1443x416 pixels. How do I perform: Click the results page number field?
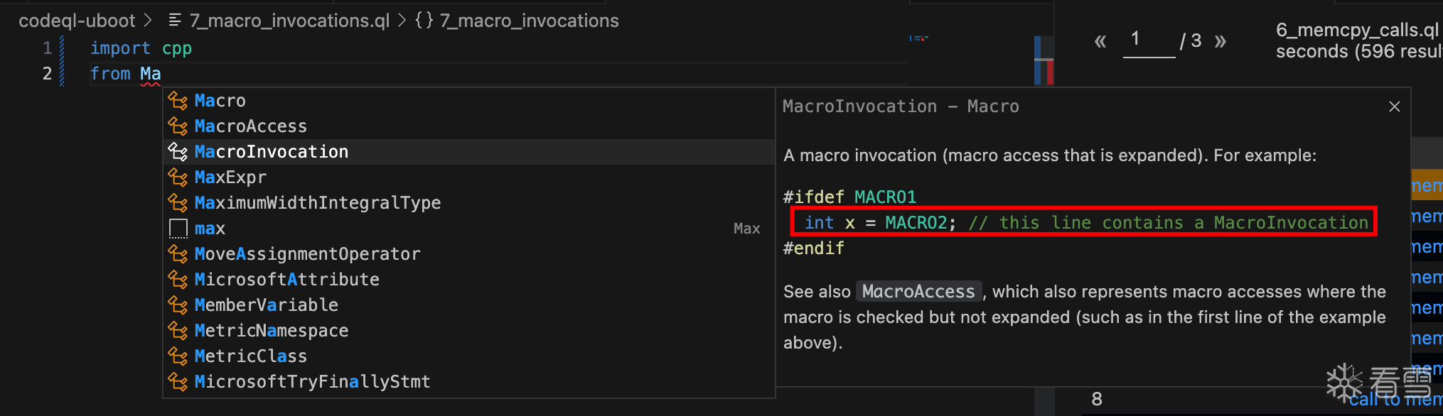pos(1148,40)
